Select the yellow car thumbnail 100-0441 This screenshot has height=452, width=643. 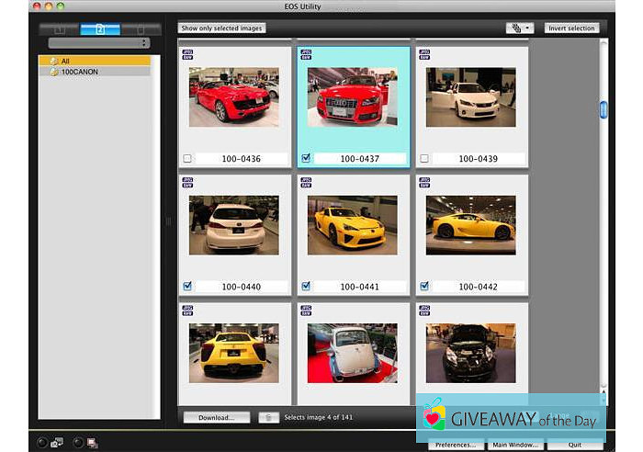coord(353,225)
